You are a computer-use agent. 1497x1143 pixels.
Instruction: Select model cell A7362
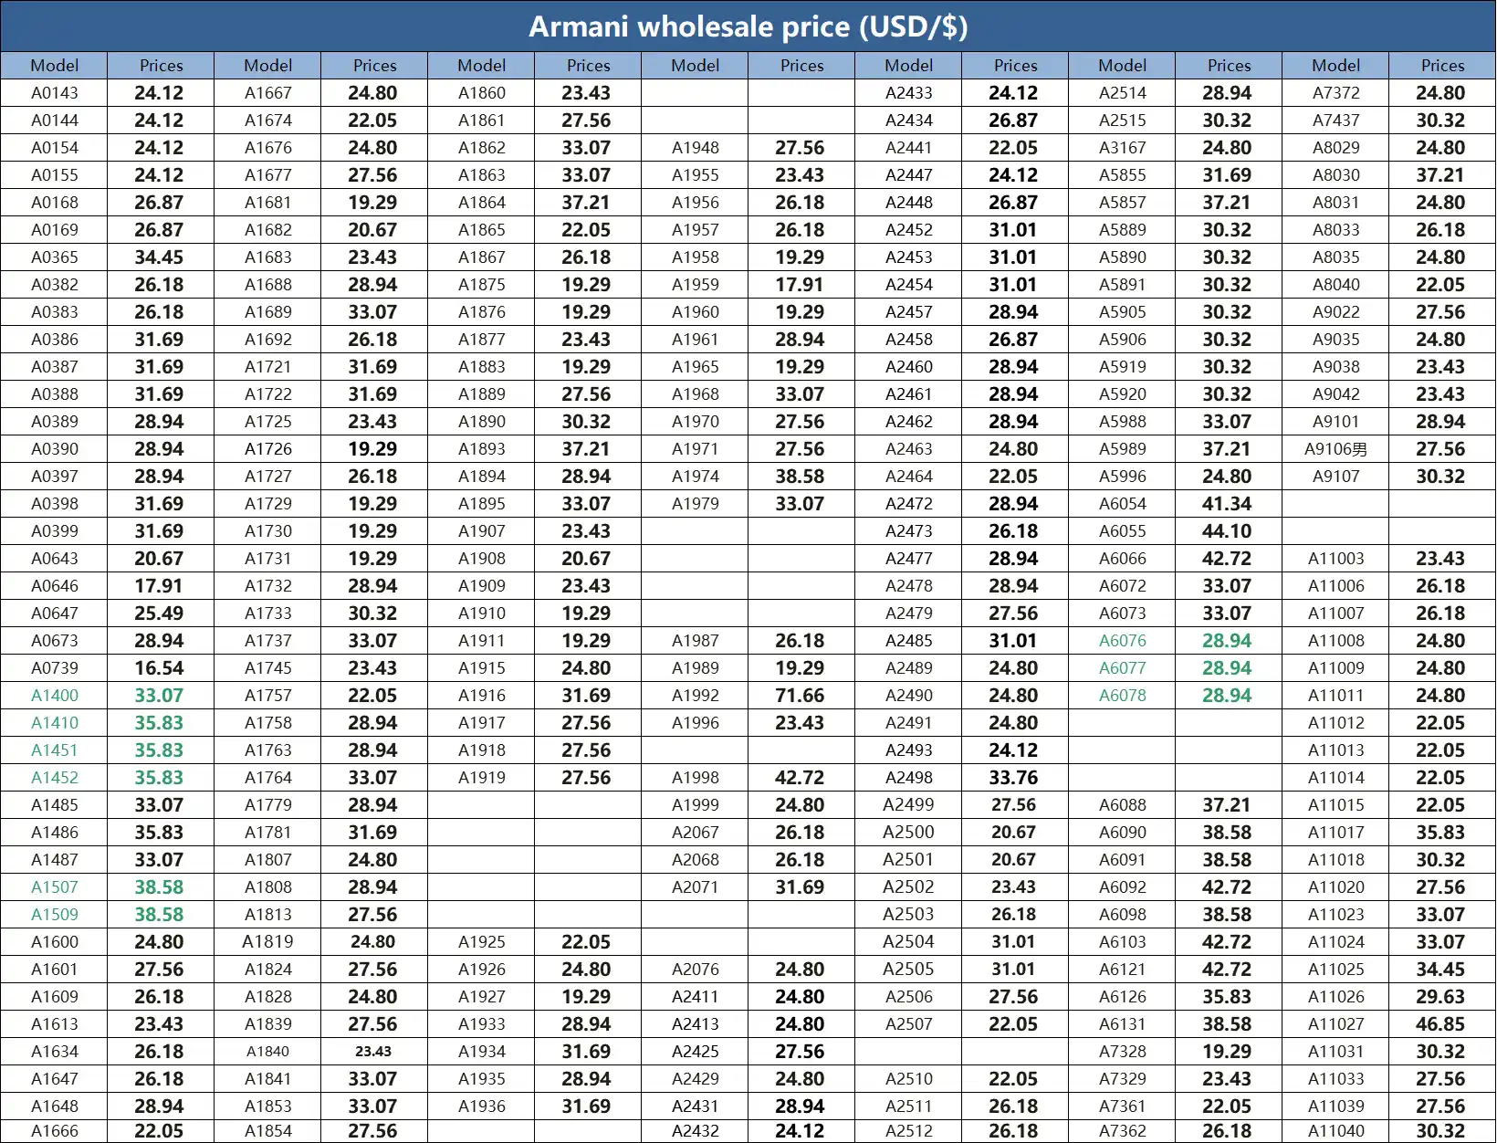(x=1123, y=1131)
